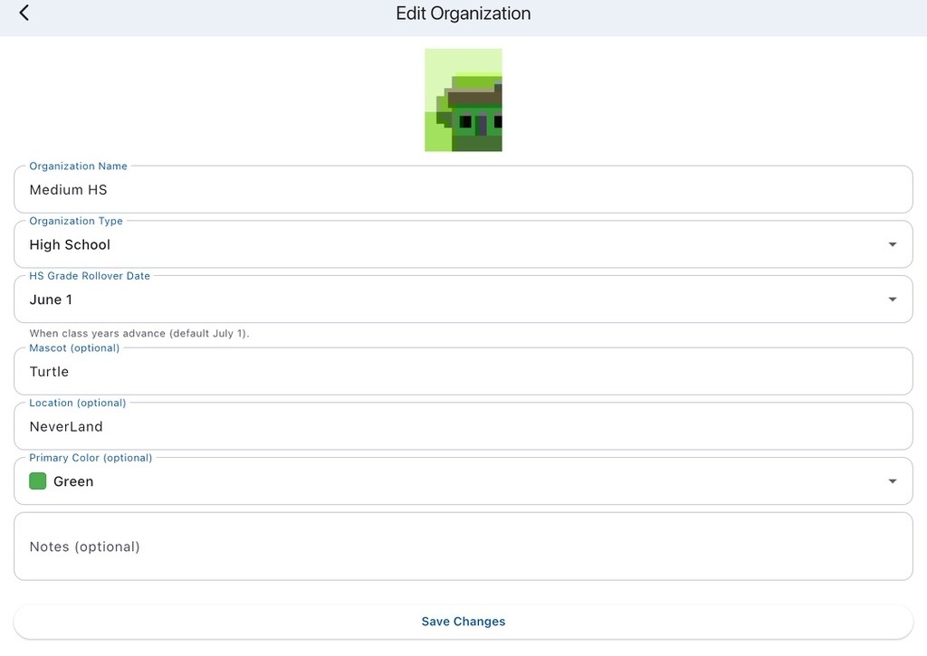
Task: Edit the Location field containing NeverLand
Action: [x=463, y=427]
